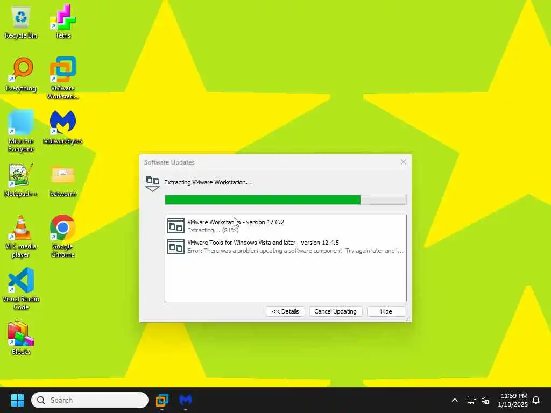Click the VMware Workstation 17.6.2 item icon
Image resolution: width=551 pixels, height=413 pixels.
coord(176,226)
